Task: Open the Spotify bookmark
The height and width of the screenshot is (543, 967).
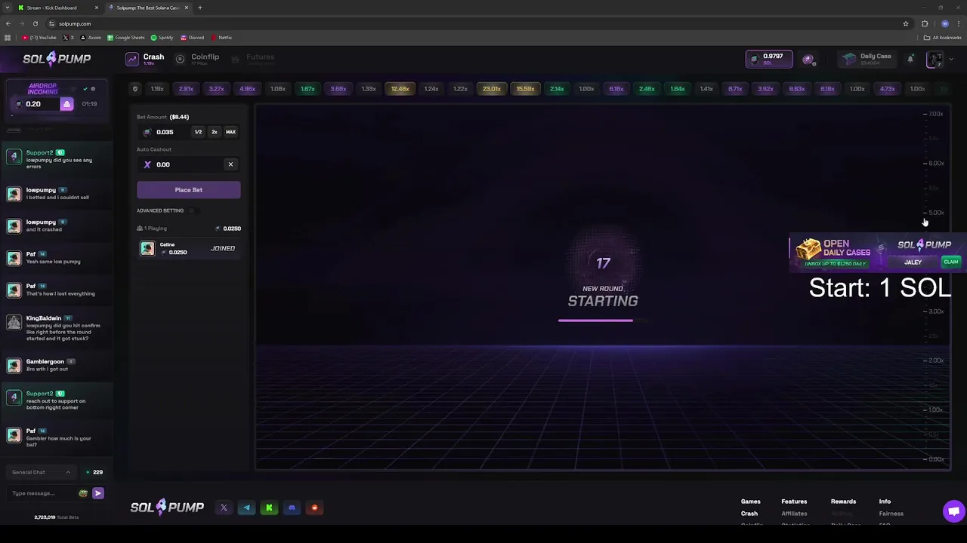Action: point(162,38)
